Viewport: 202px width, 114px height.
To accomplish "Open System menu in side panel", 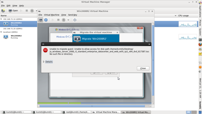I will [x=200, y=32].
